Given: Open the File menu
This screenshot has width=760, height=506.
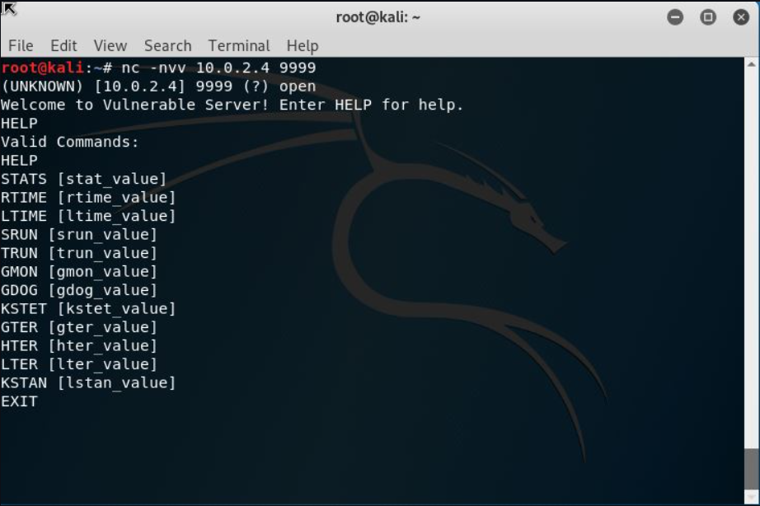Looking at the screenshot, I should click(21, 46).
